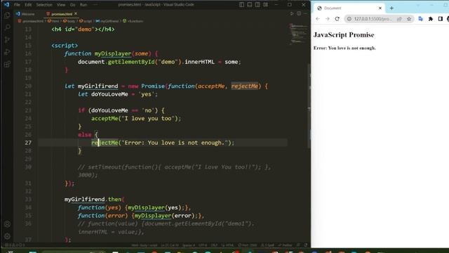Click Google Translate extension icon
Screen dimensions: 449x253
[421, 19]
